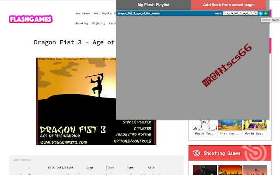
Task: Click the Block control label
Action: tap(110, 168)
